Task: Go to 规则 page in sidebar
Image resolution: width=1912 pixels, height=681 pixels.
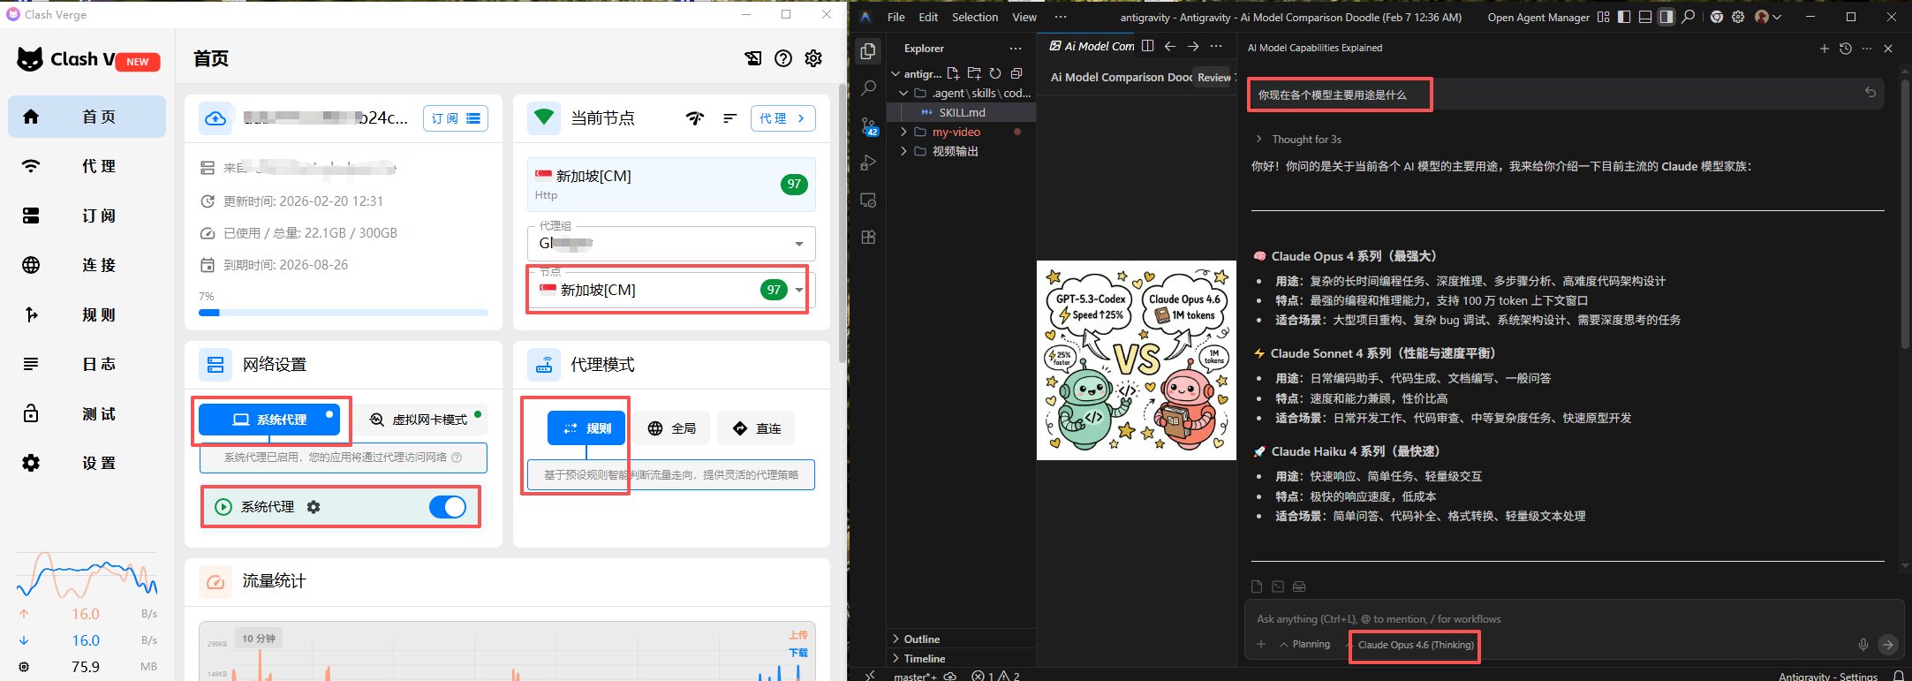Action: [87, 314]
